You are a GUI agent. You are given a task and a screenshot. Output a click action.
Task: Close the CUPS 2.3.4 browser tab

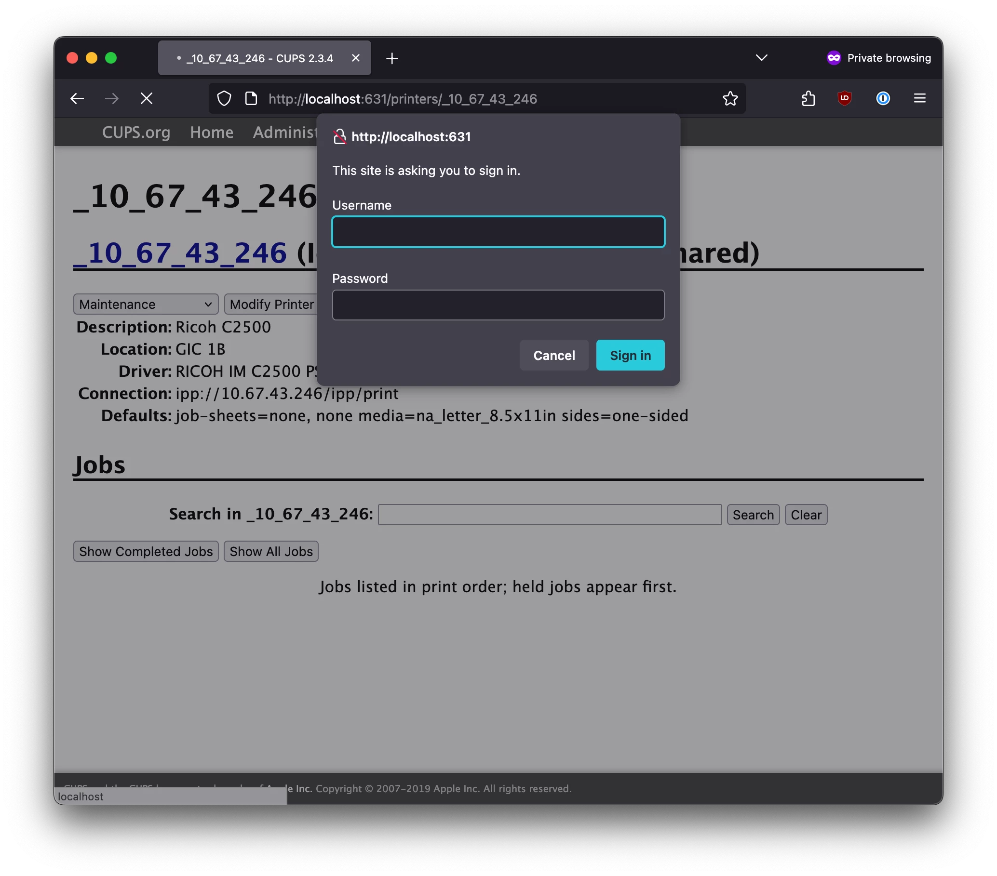(356, 58)
